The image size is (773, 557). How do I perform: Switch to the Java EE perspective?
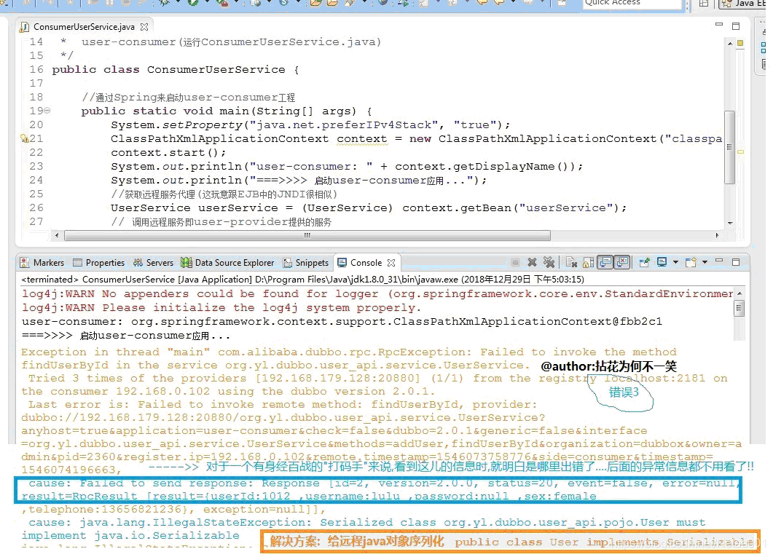742,4
